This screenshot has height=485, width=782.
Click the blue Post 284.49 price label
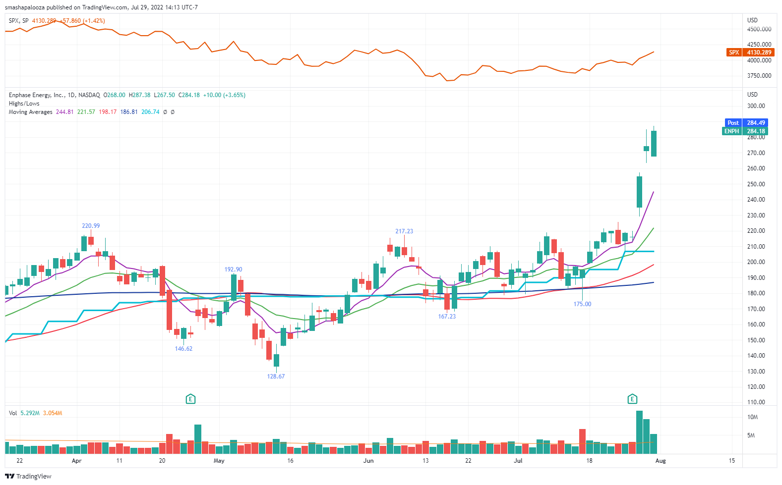pos(746,122)
